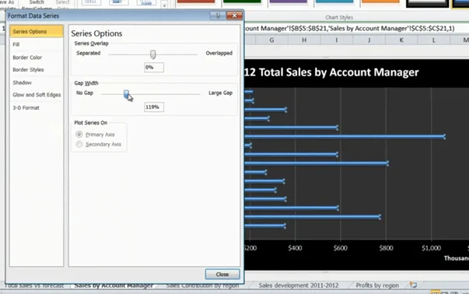The height and width of the screenshot is (294, 469).
Task: Click the No Gap label
Action: [x=85, y=93]
